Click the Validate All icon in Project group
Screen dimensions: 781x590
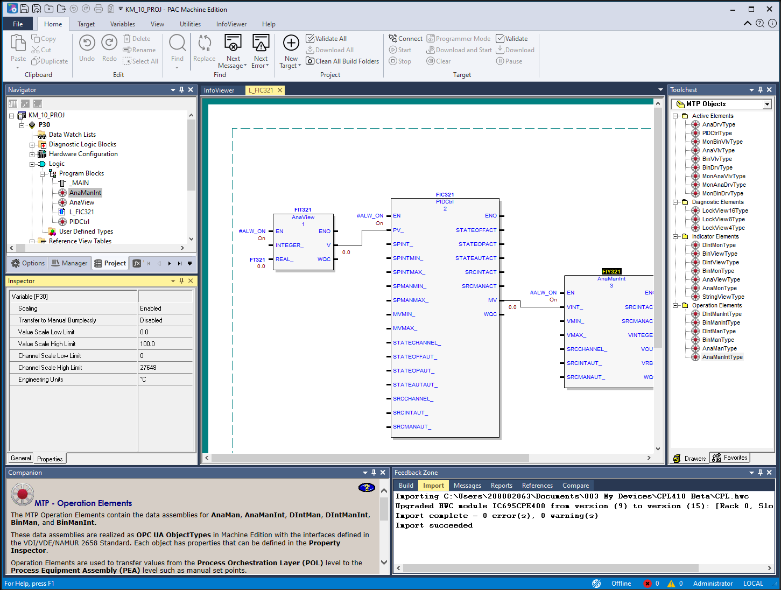(x=310, y=39)
